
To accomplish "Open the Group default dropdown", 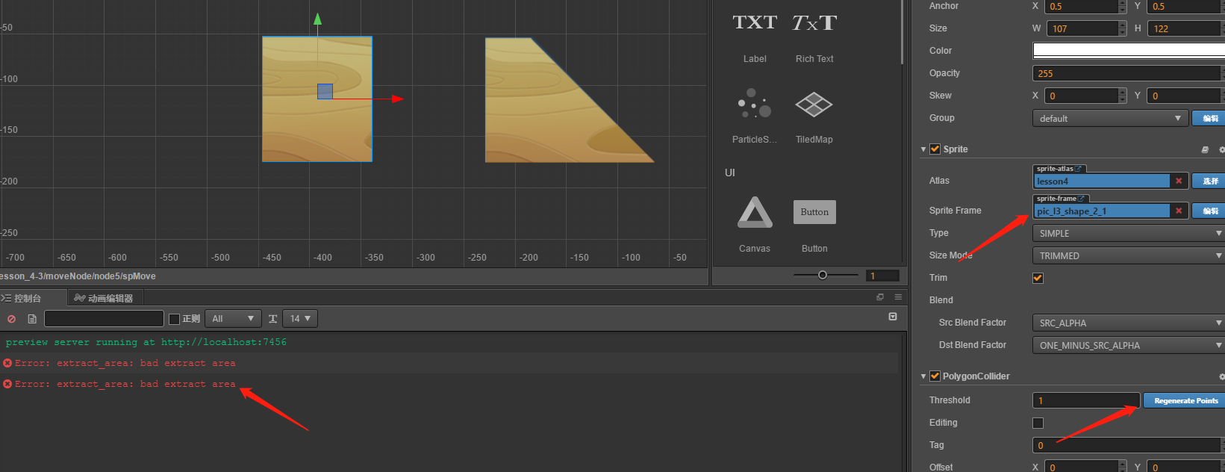I will click(1109, 118).
